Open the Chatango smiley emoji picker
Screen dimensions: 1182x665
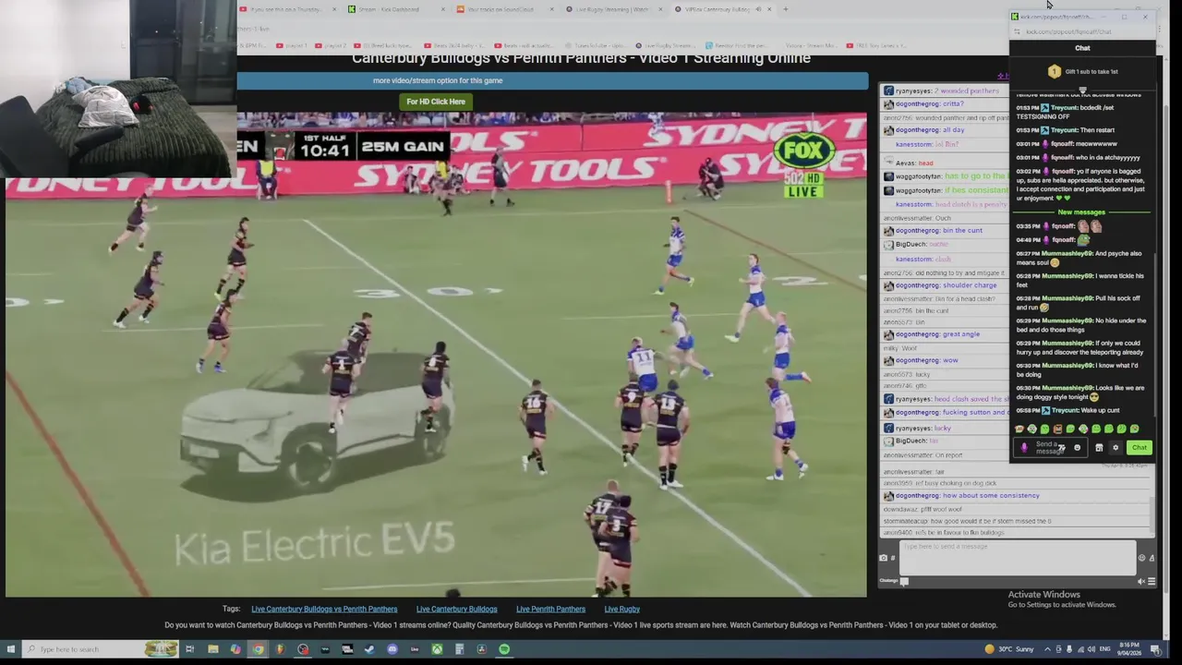[1141, 558]
